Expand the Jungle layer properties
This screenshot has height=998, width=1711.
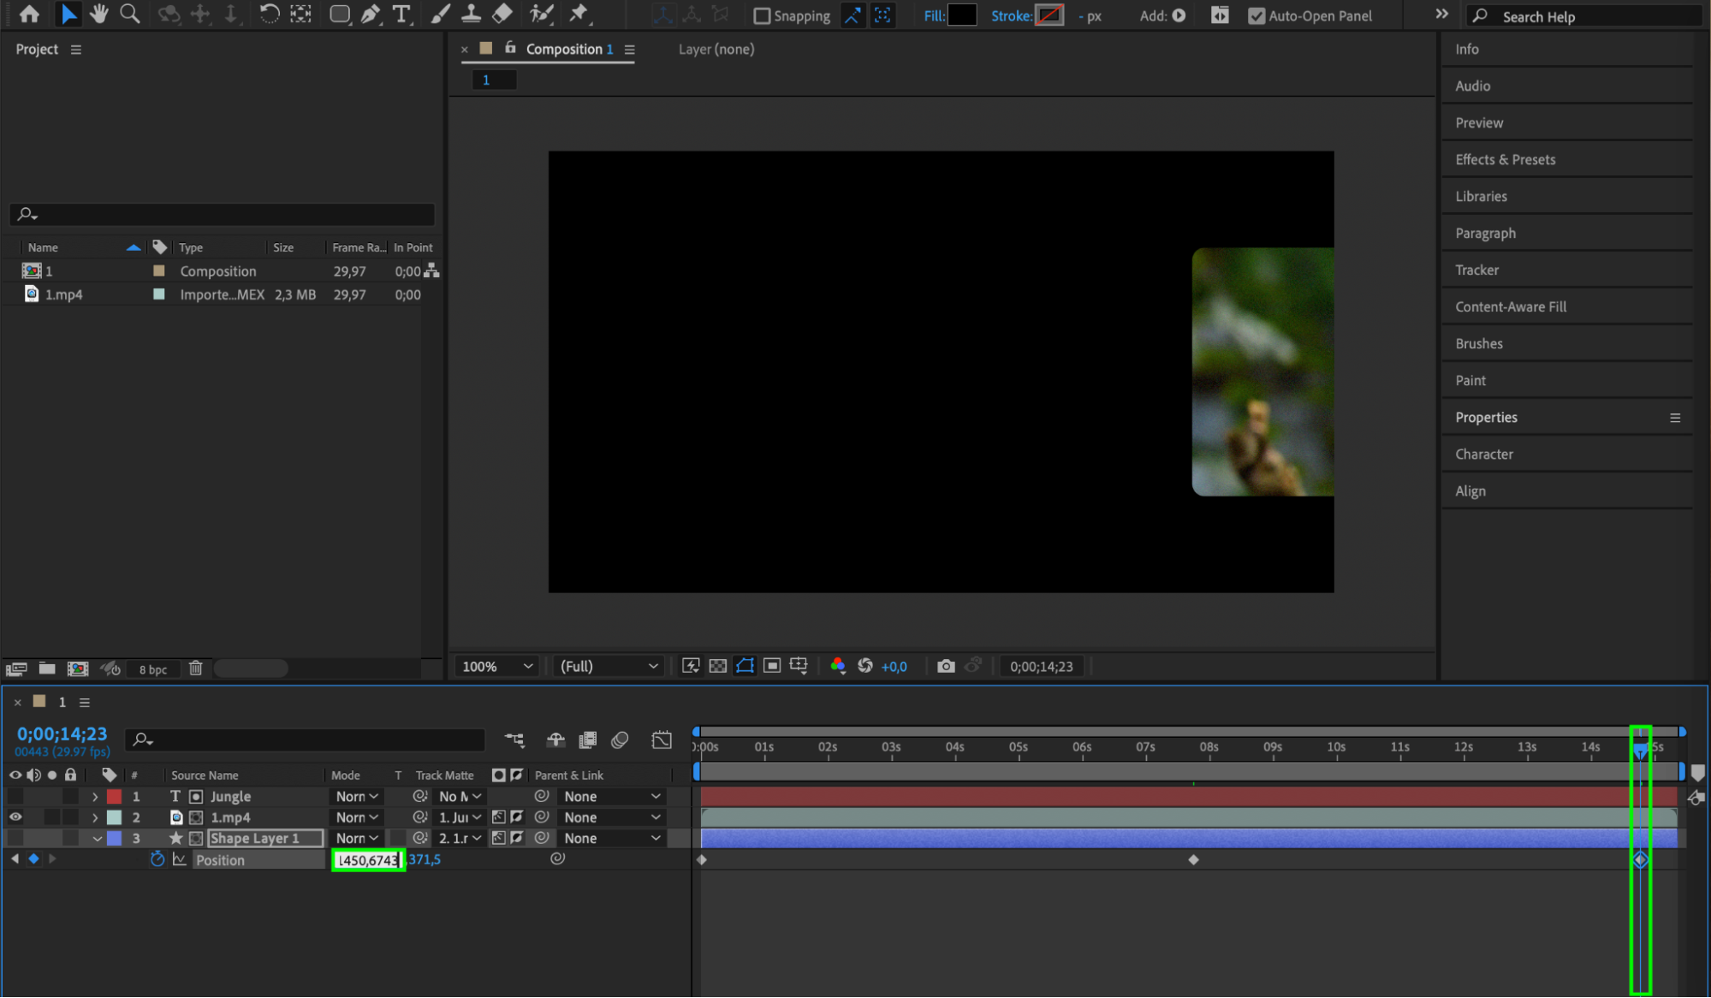[x=95, y=797]
